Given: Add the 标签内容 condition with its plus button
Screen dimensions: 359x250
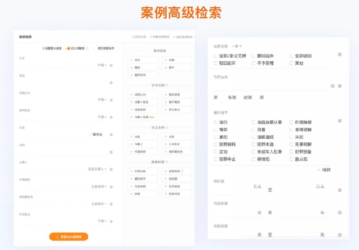Looking at the screenshot, I should (x=177, y=194).
